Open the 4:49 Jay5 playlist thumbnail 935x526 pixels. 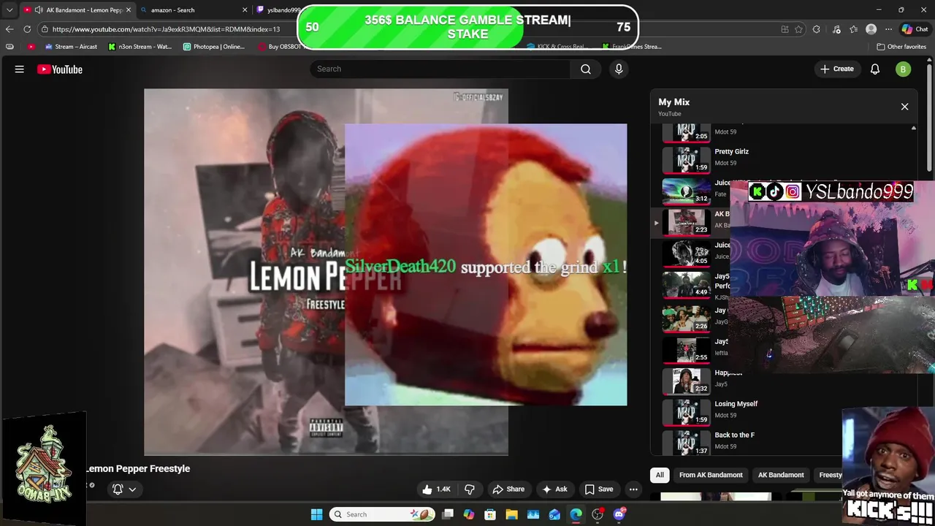(x=687, y=285)
